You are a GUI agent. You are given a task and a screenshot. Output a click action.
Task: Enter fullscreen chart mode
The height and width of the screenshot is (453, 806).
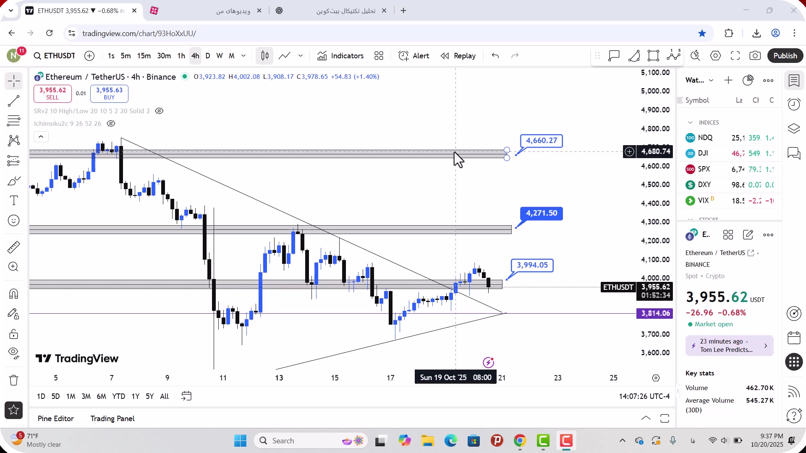[x=735, y=56]
